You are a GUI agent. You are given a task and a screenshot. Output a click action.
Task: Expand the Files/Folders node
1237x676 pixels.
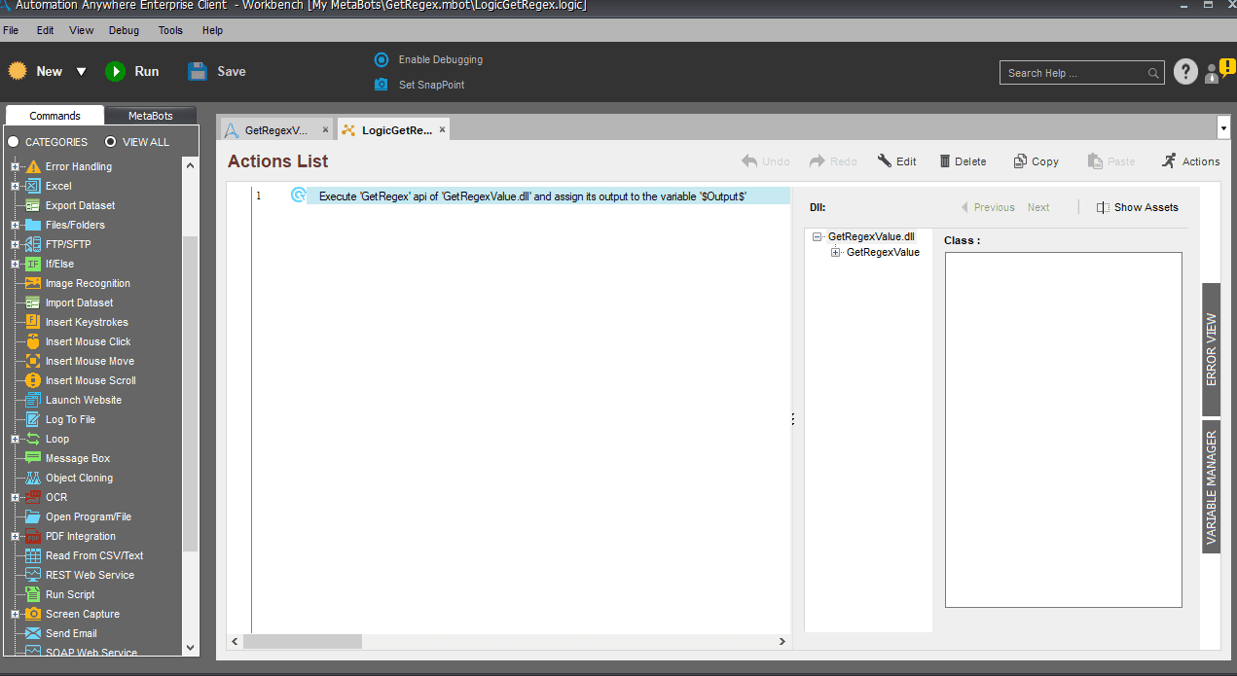(15, 225)
